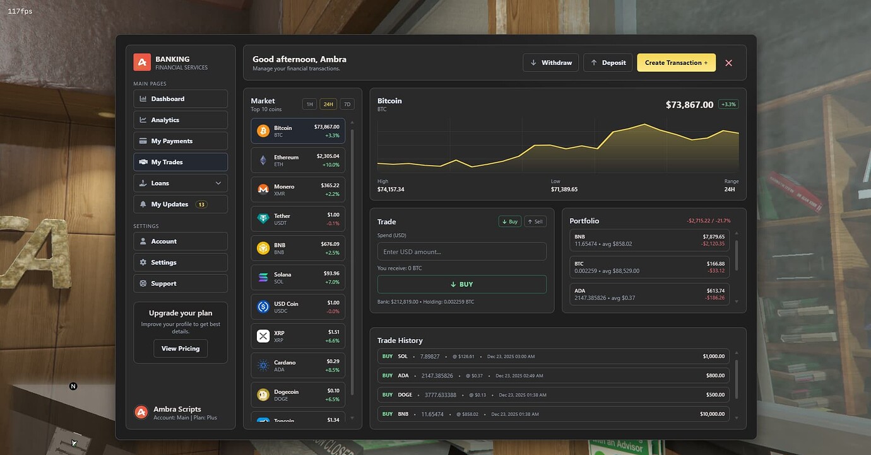Screen dimensions: 871x455
Task: Open the My Trades page
Action: click(181, 162)
